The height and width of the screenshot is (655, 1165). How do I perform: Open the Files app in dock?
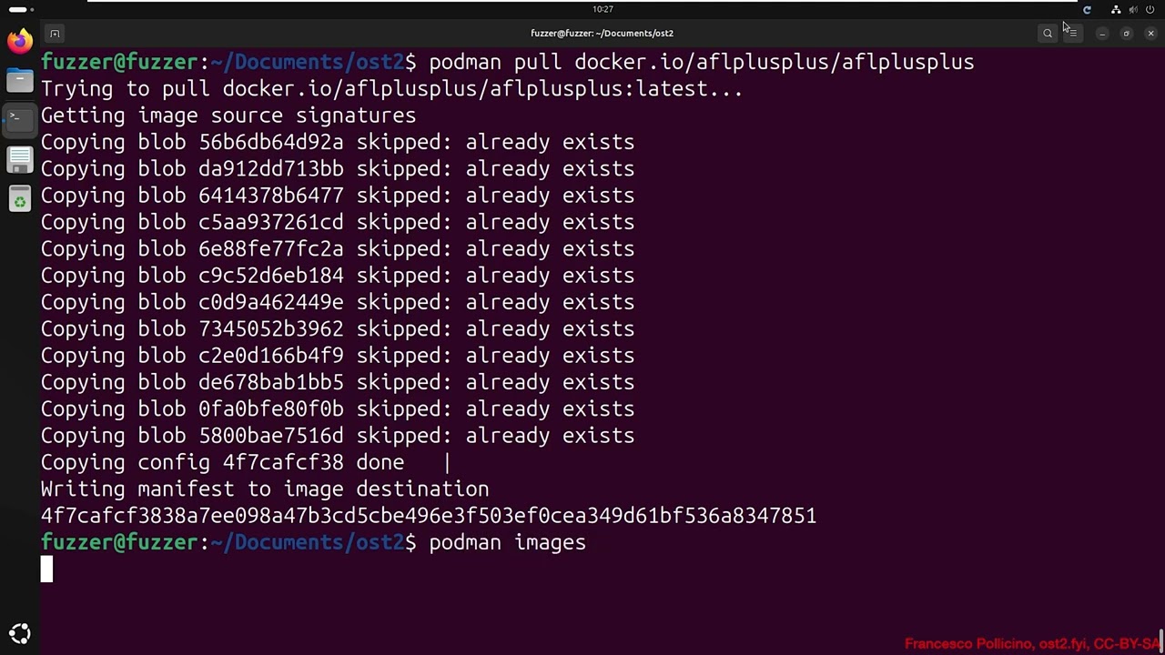point(19,81)
